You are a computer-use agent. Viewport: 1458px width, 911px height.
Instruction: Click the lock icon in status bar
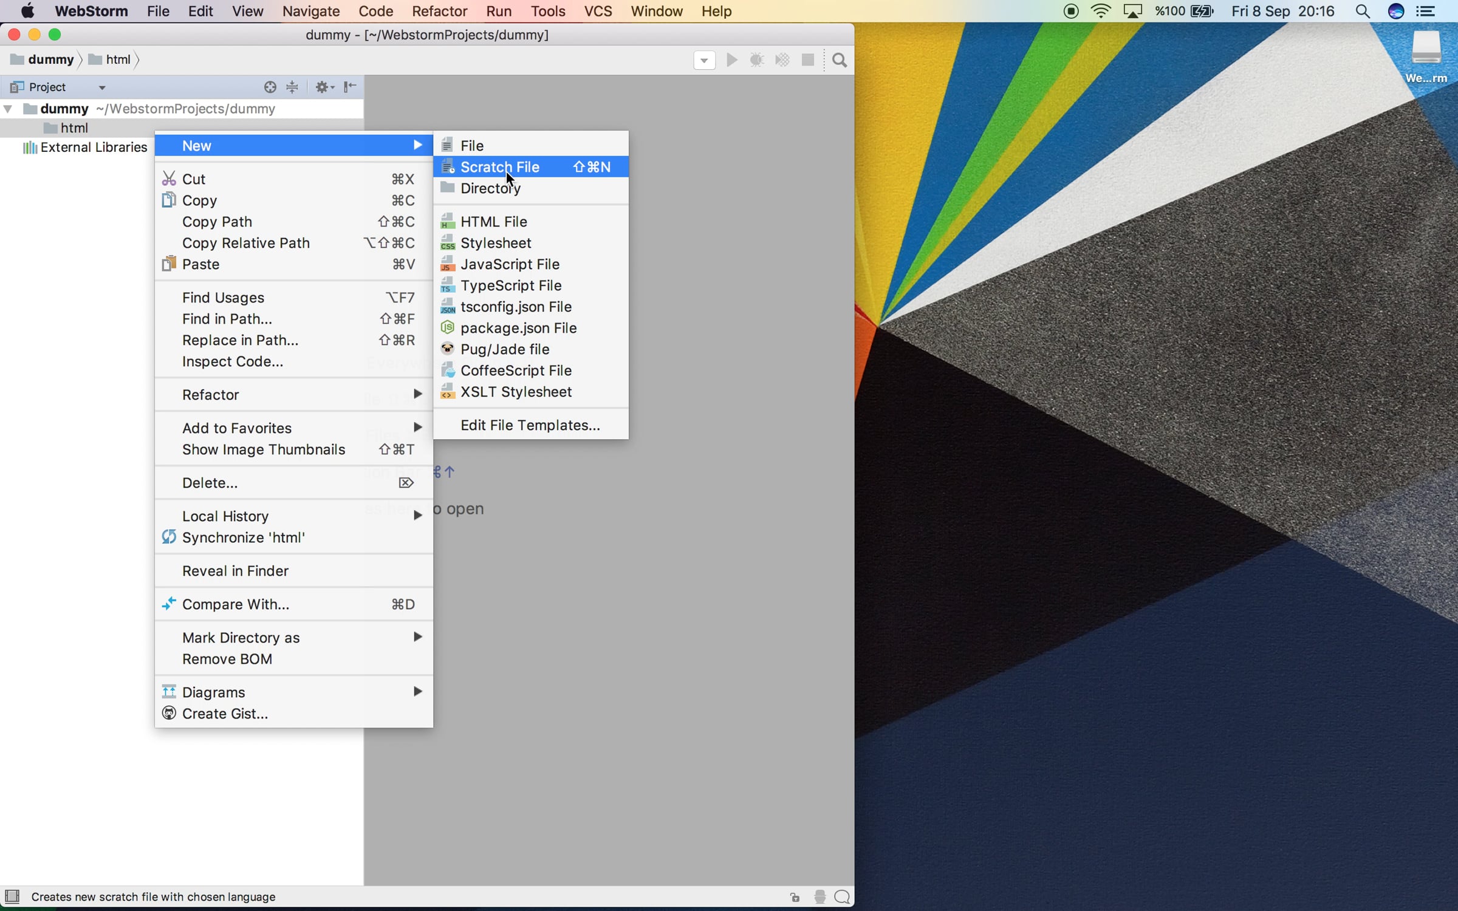click(795, 897)
